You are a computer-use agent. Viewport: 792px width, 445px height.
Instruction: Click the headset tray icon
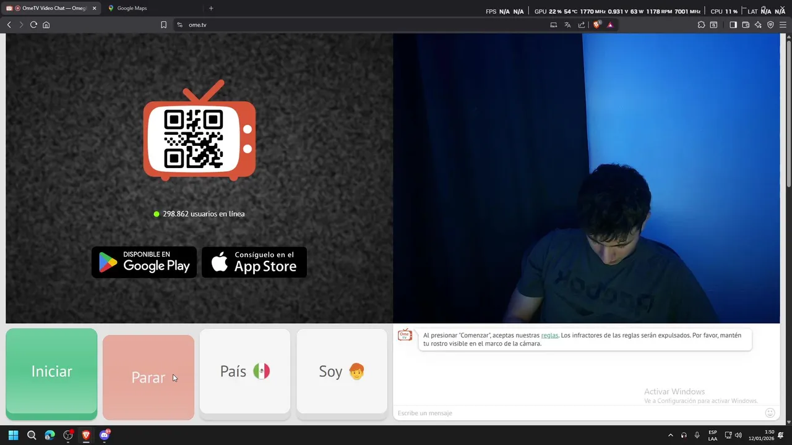tap(684, 435)
